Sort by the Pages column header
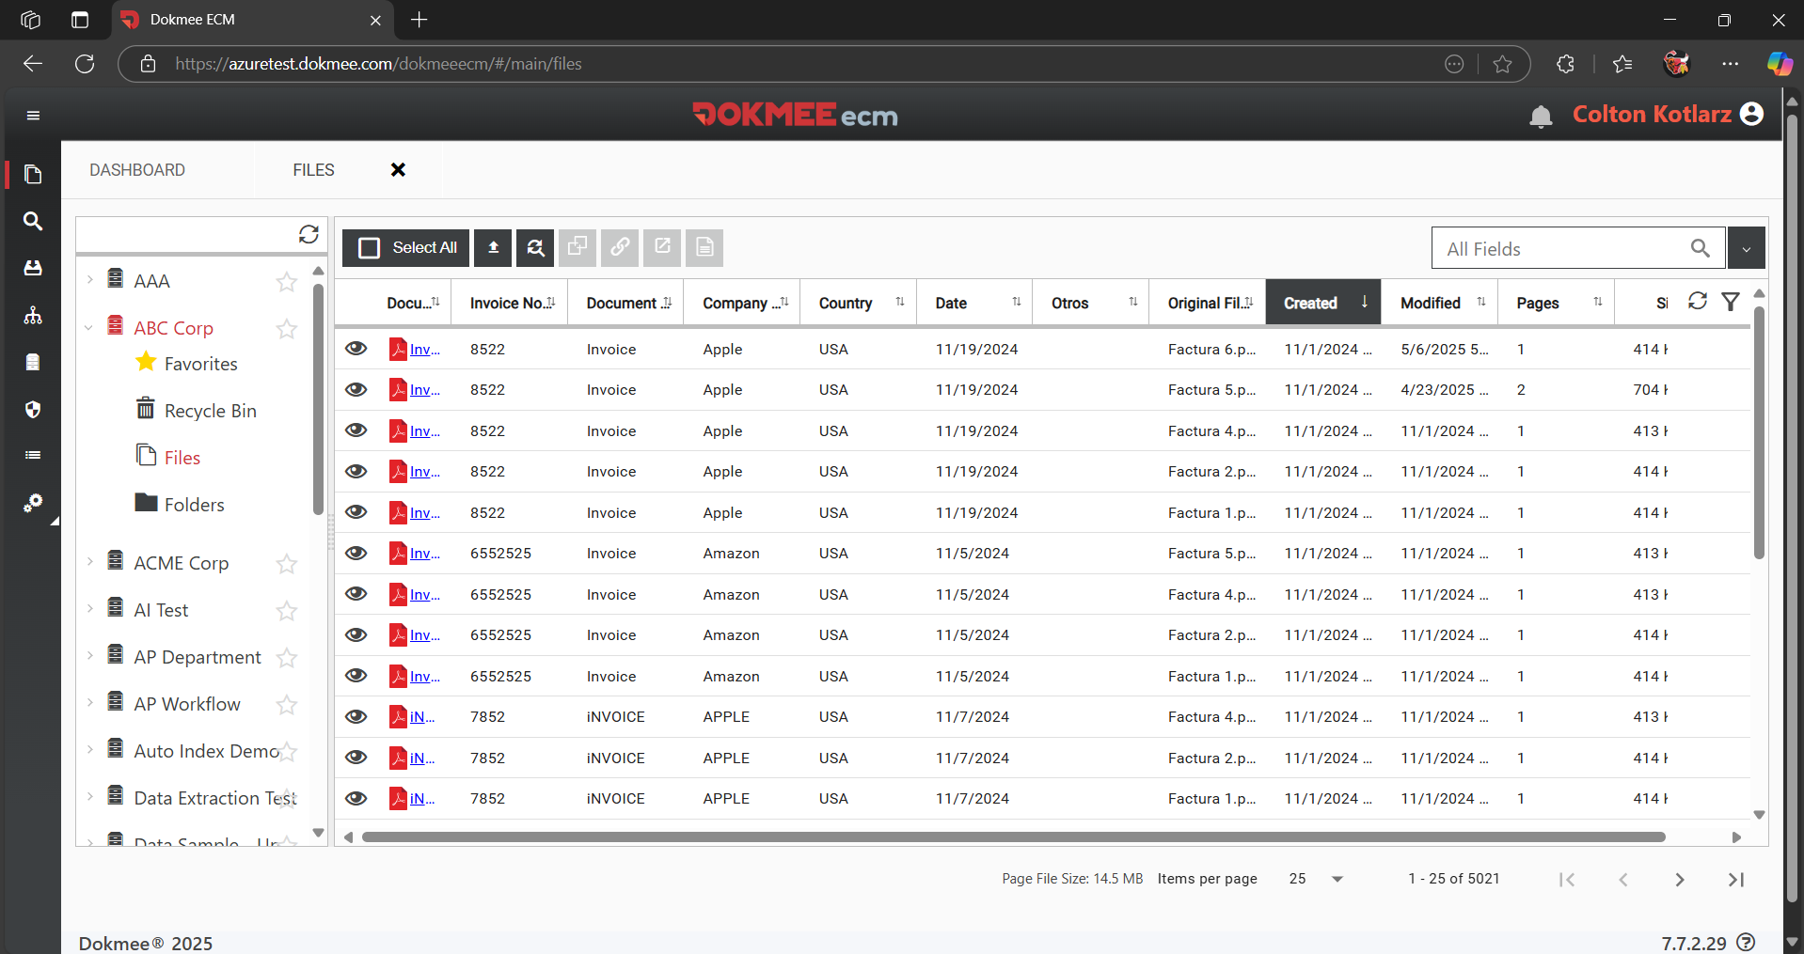The image size is (1804, 954). point(1556,303)
